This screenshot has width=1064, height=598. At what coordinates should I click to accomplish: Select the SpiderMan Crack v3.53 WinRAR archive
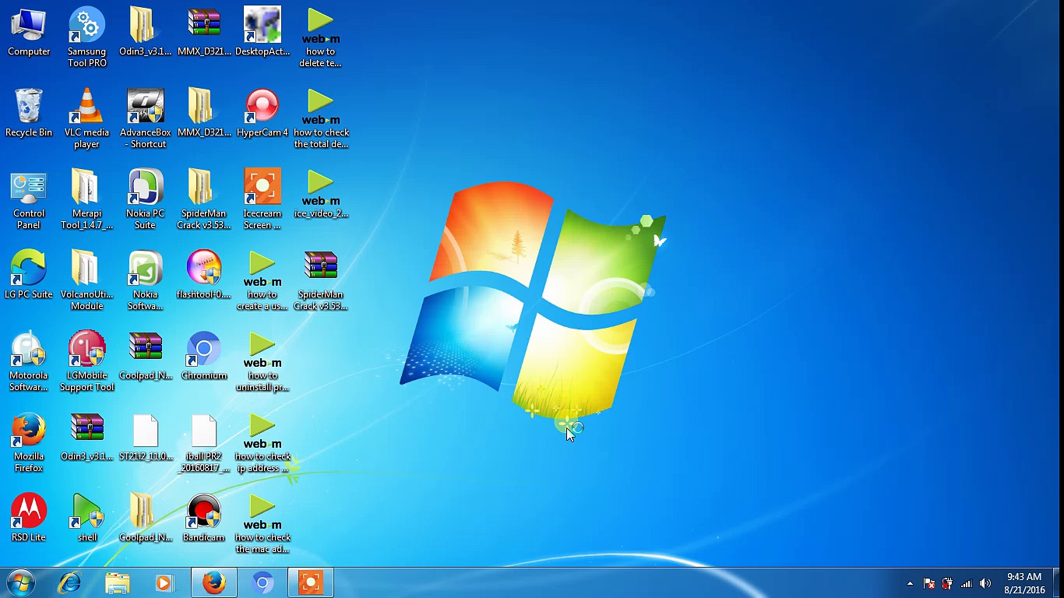coord(321,280)
